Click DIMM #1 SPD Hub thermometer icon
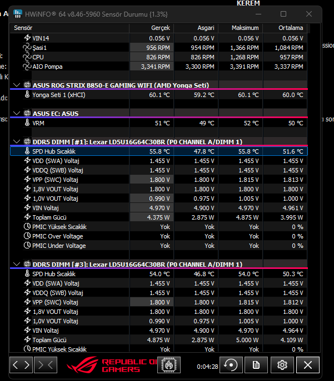Image resolution: width=334 pixels, height=381 pixels. pos(27,151)
